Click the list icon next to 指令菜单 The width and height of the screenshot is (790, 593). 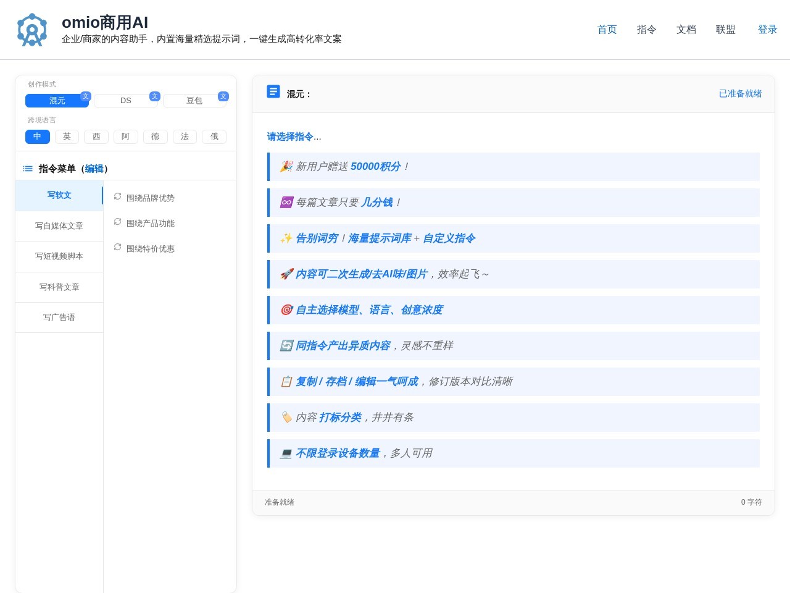click(28, 169)
